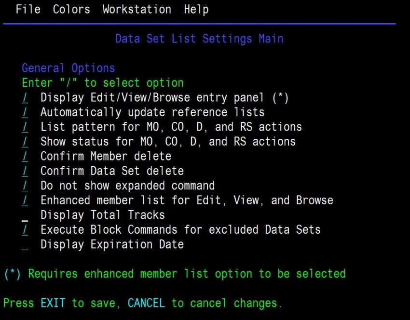Open the Colors menu
The width and height of the screenshot is (410, 320).
(x=71, y=9)
